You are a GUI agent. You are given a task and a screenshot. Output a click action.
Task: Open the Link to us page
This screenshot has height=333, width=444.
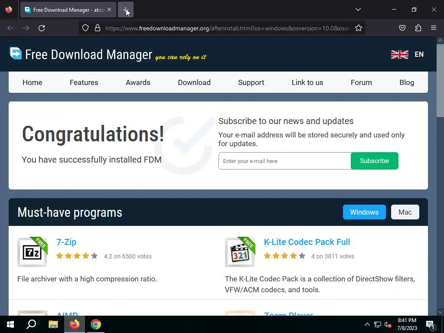click(307, 82)
